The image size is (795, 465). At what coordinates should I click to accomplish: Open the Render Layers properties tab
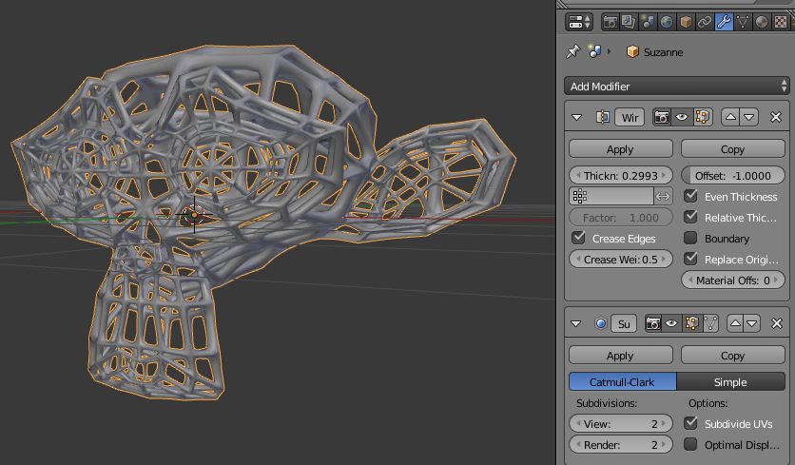pyautogui.click(x=629, y=22)
